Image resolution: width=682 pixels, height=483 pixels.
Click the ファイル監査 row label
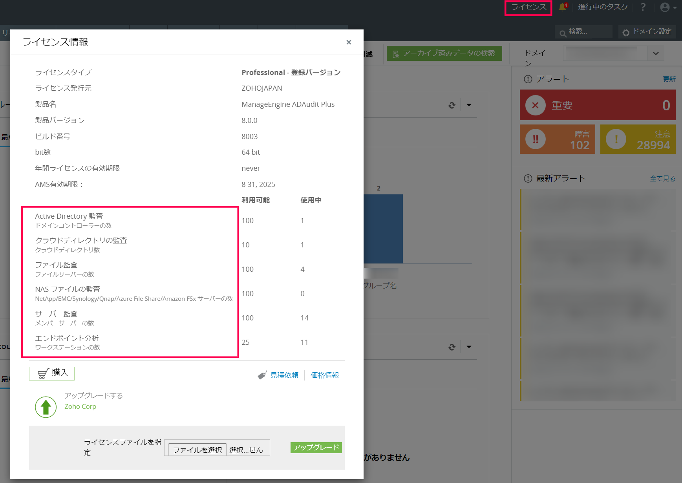pyautogui.click(x=56, y=265)
